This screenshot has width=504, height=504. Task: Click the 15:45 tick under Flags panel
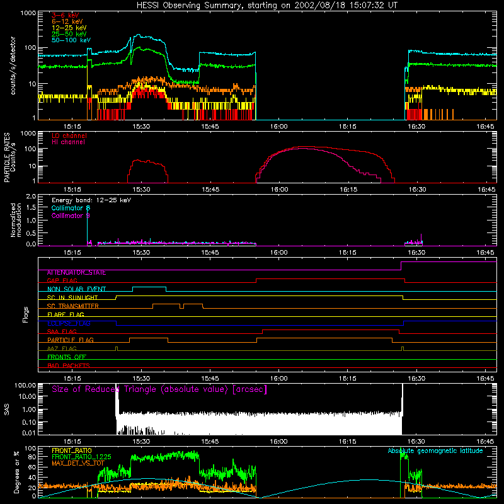[210, 379]
